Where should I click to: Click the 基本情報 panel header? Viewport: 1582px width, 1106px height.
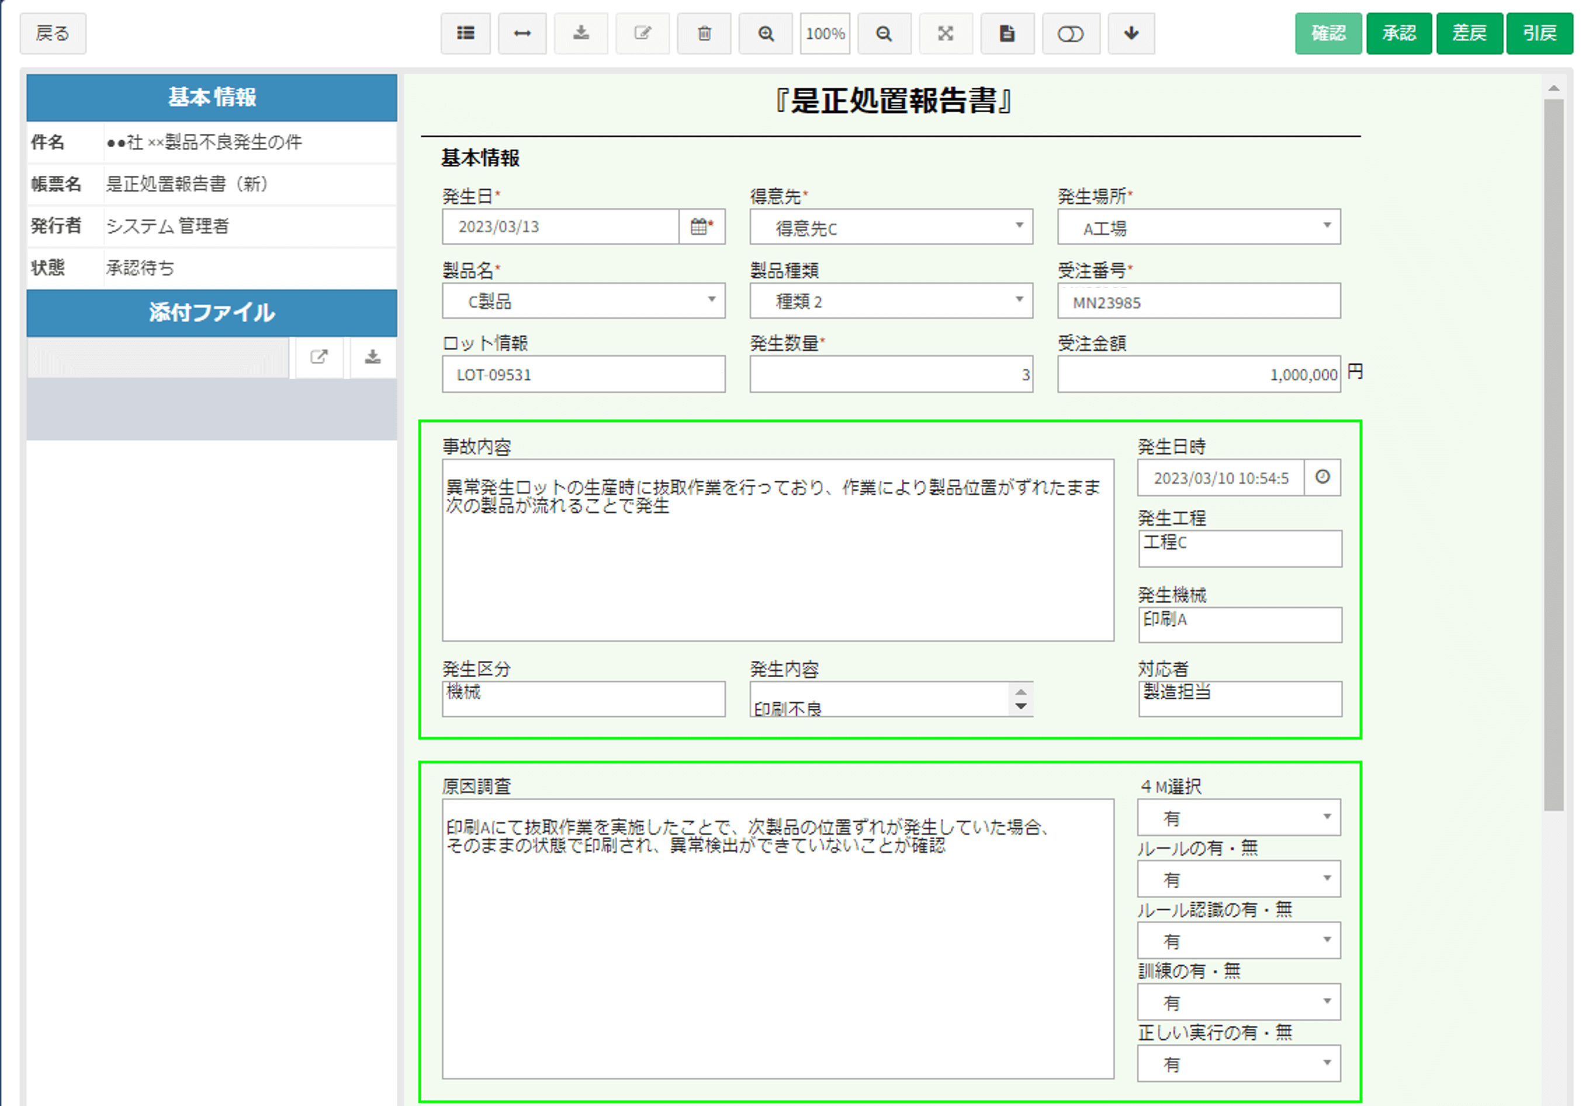pos(212,97)
